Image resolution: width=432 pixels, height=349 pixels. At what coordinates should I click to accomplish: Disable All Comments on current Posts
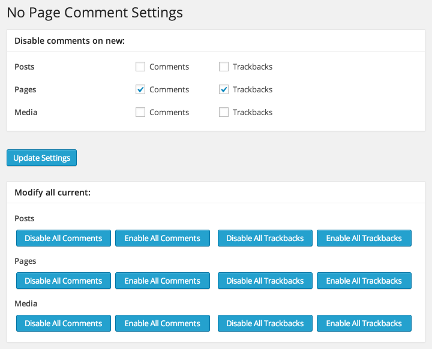click(63, 238)
